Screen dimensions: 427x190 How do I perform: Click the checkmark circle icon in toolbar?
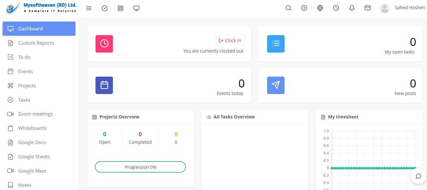pyautogui.click(x=105, y=8)
